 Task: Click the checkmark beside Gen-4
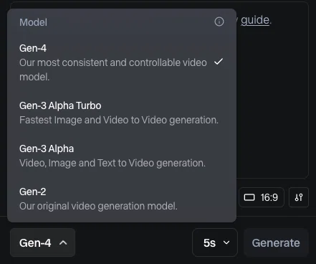coord(219,62)
